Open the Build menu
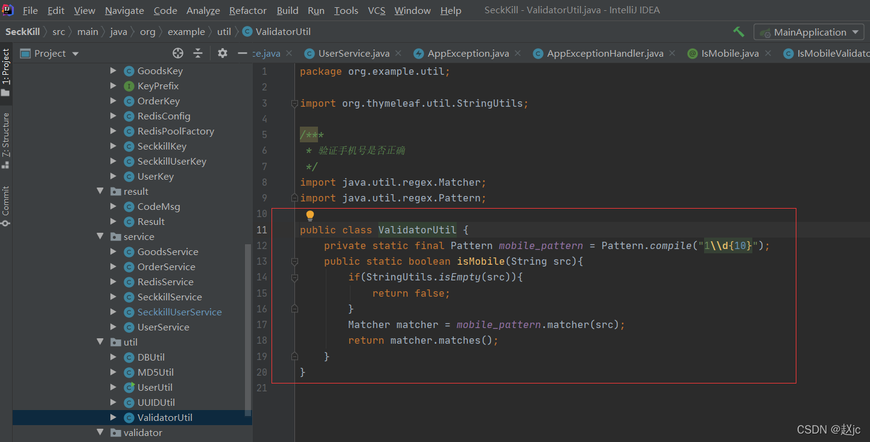This screenshot has height=442, width=870. [x=288, y=10]
